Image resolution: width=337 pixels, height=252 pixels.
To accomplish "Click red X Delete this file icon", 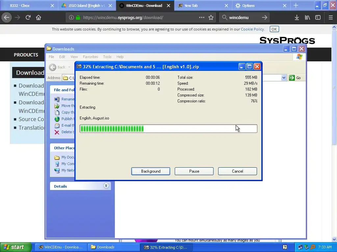I will pos(57,132).
